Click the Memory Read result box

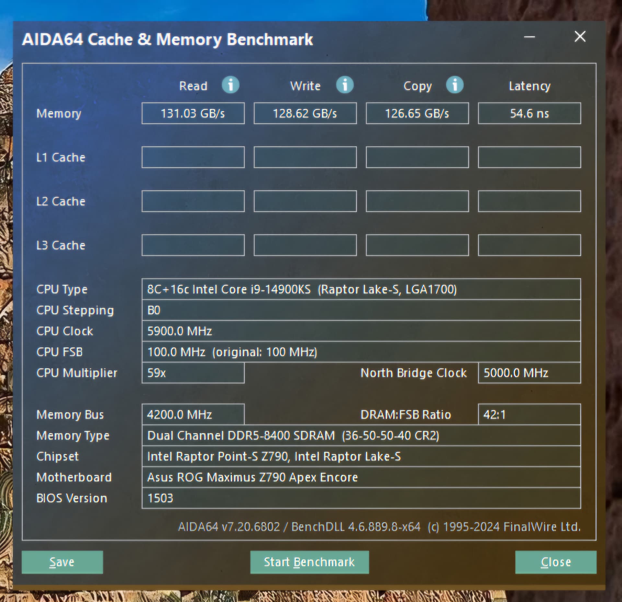click(193, 113)
